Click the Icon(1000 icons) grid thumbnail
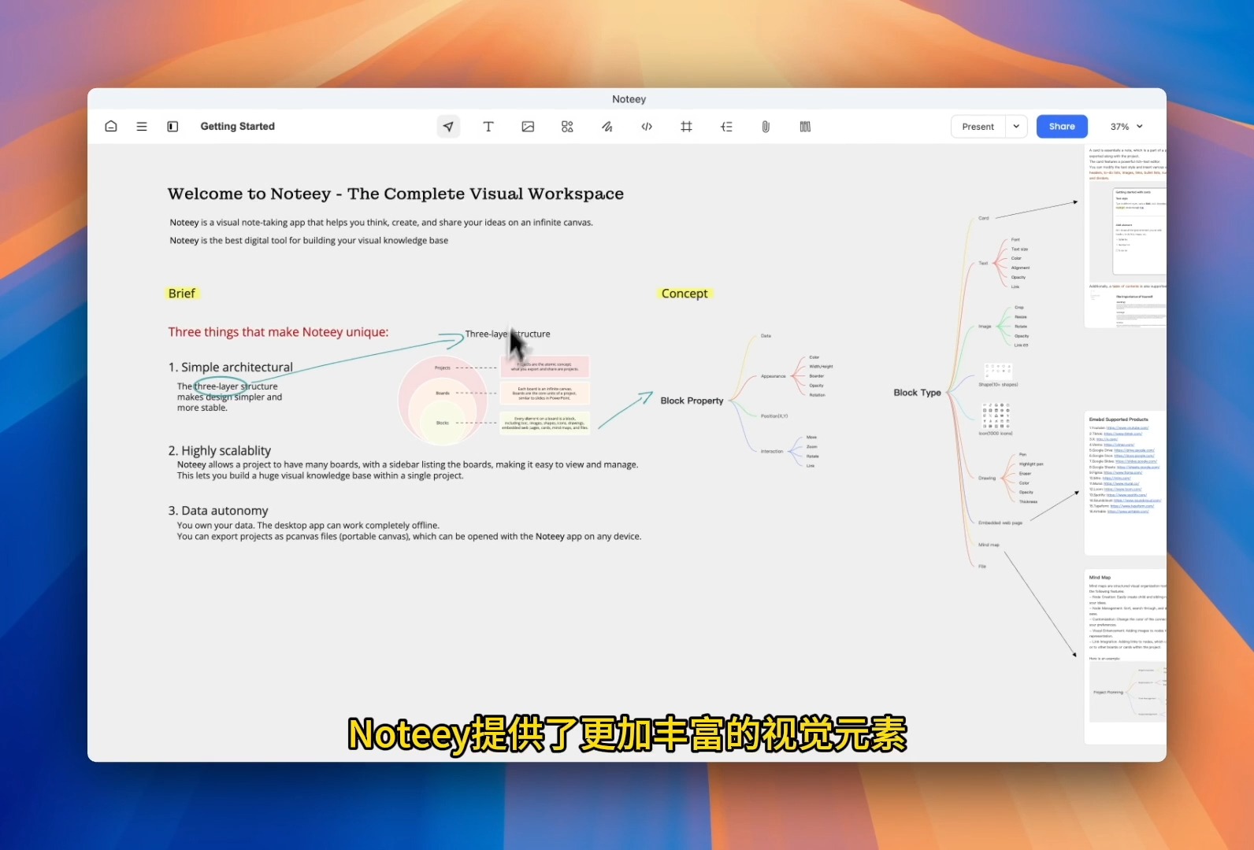Image resolution: width=1254 pixels, height=850 pixels. point(996,415)
